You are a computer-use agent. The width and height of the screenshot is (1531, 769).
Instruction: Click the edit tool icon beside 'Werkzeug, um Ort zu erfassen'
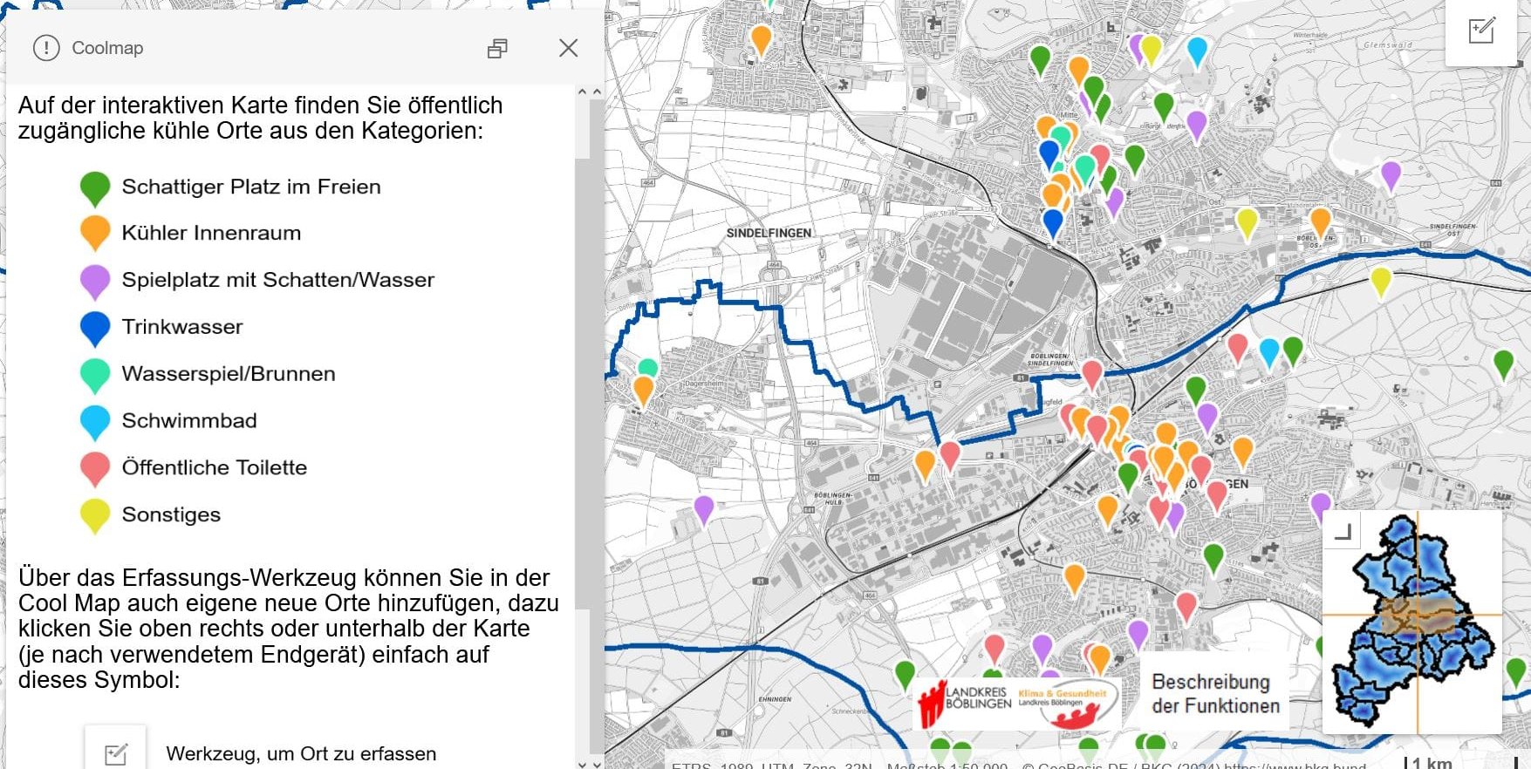(x=116, y=752)
